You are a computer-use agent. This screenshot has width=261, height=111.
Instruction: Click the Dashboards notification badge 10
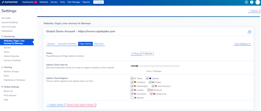35,2
